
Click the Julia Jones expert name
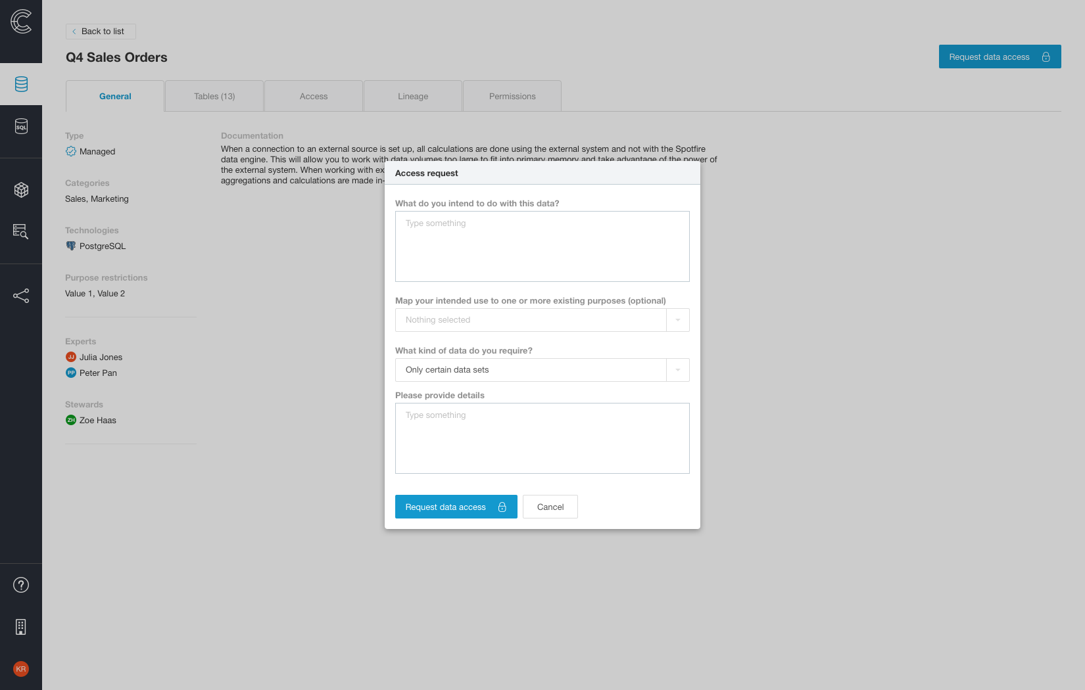click(x=101, y=357)
